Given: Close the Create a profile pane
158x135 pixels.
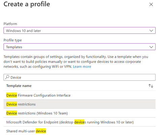Looking at the screenshot, I should [151, 4].
